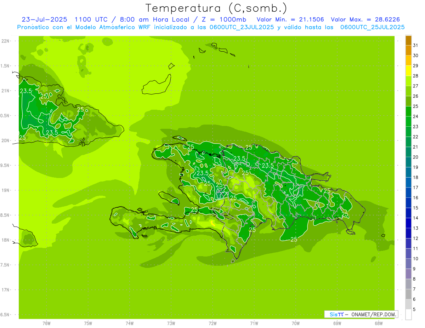Click the 70W longitude axis label

(x=296, y=323)
